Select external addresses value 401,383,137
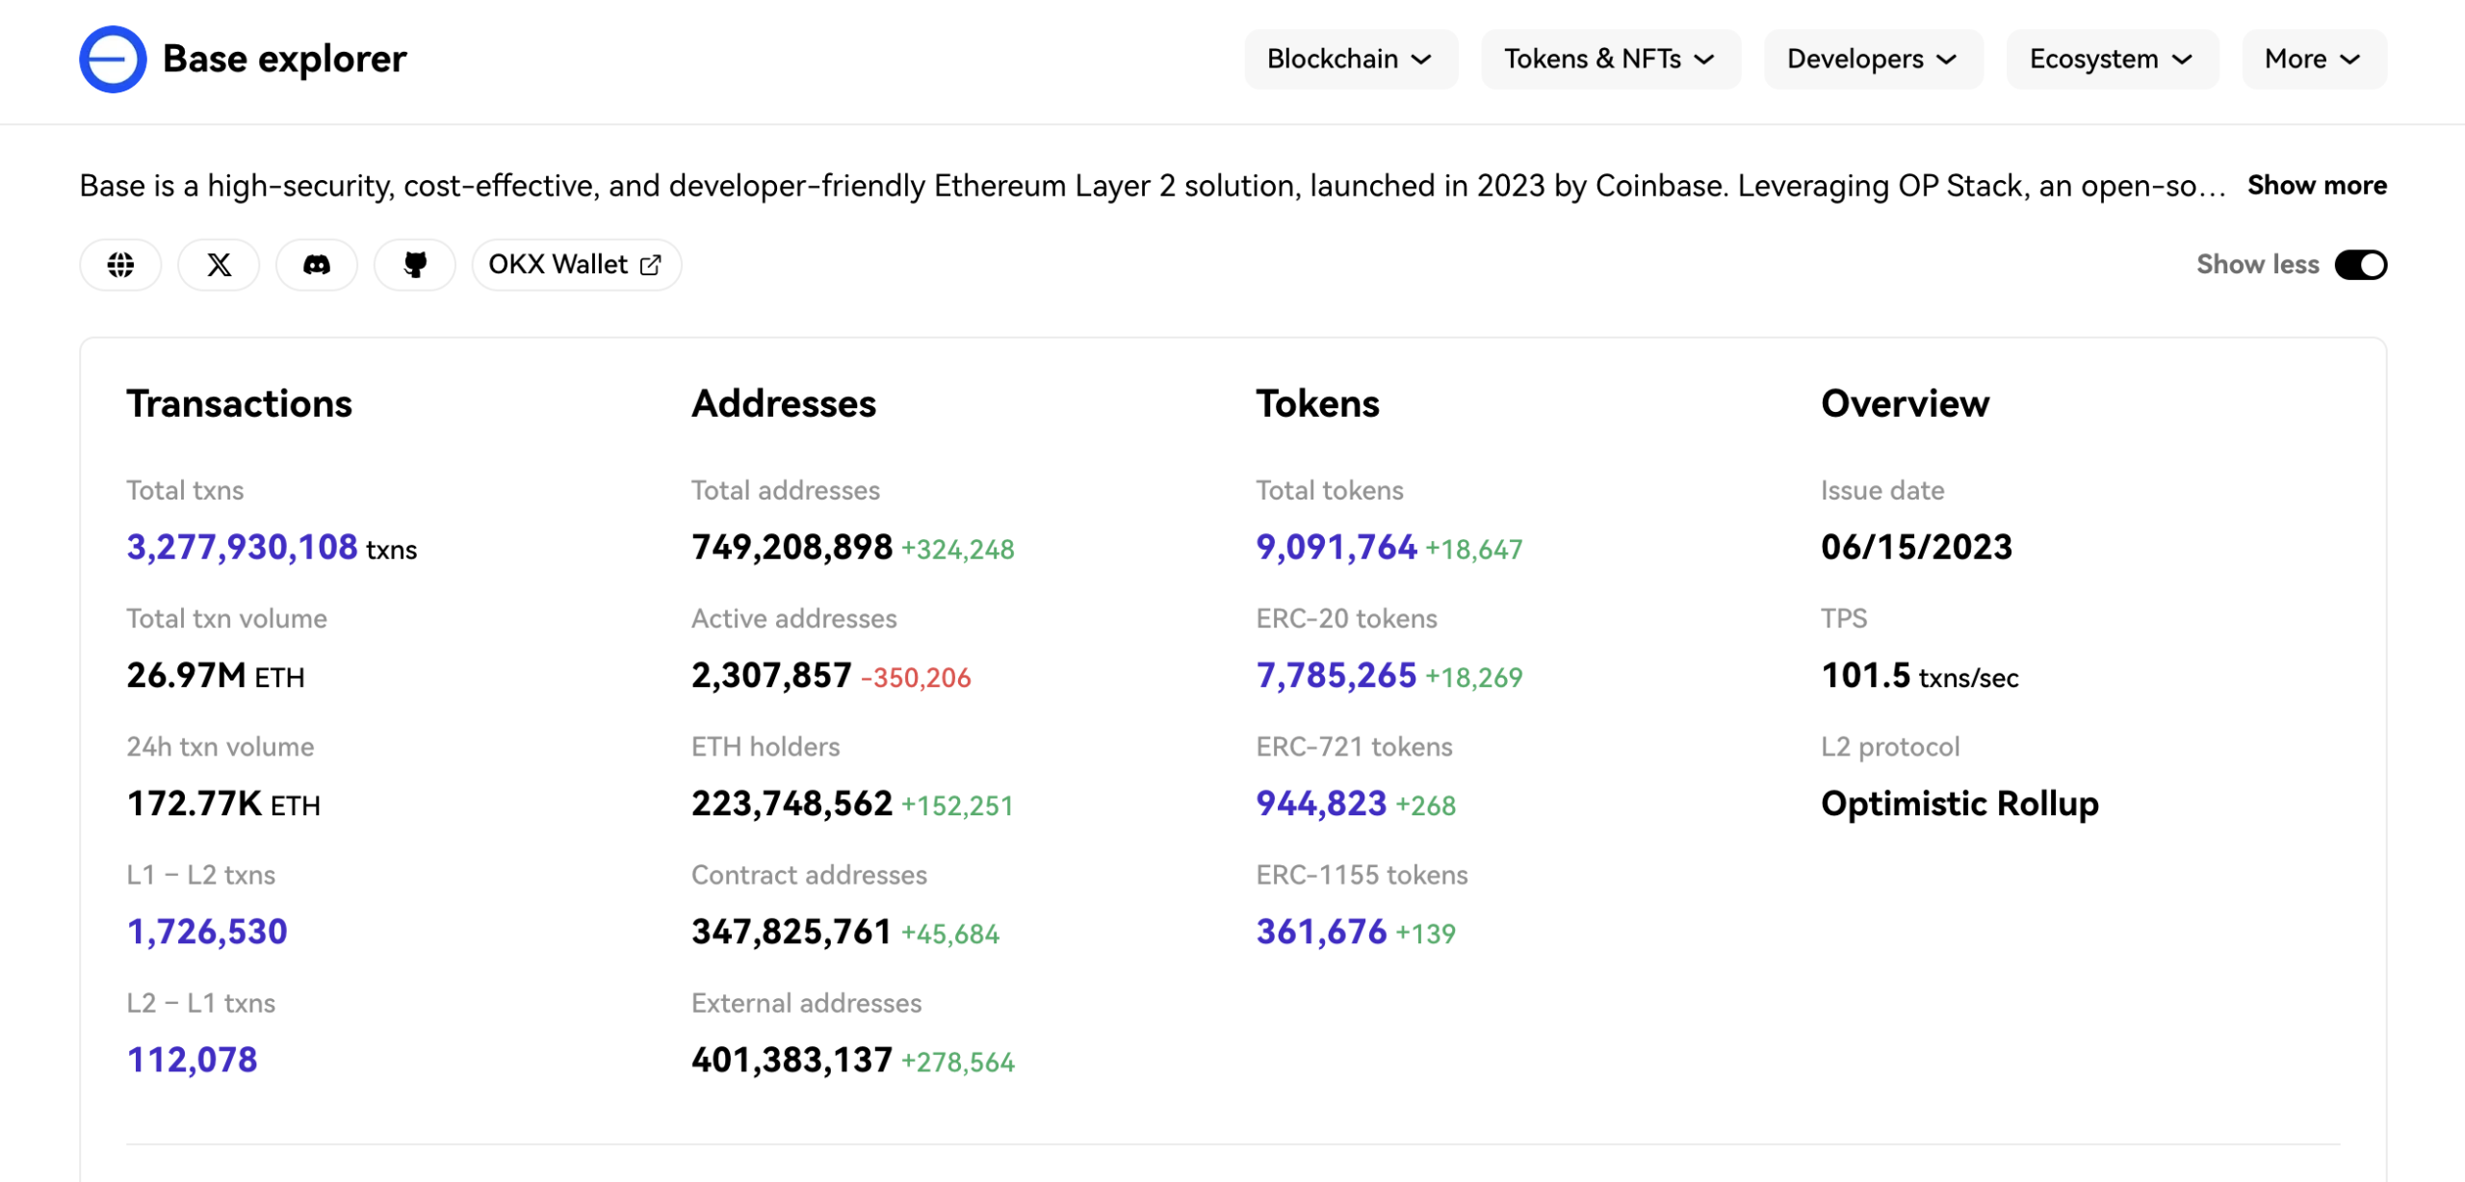The image size is (2465, 1182). click(x=791, y=1059)
